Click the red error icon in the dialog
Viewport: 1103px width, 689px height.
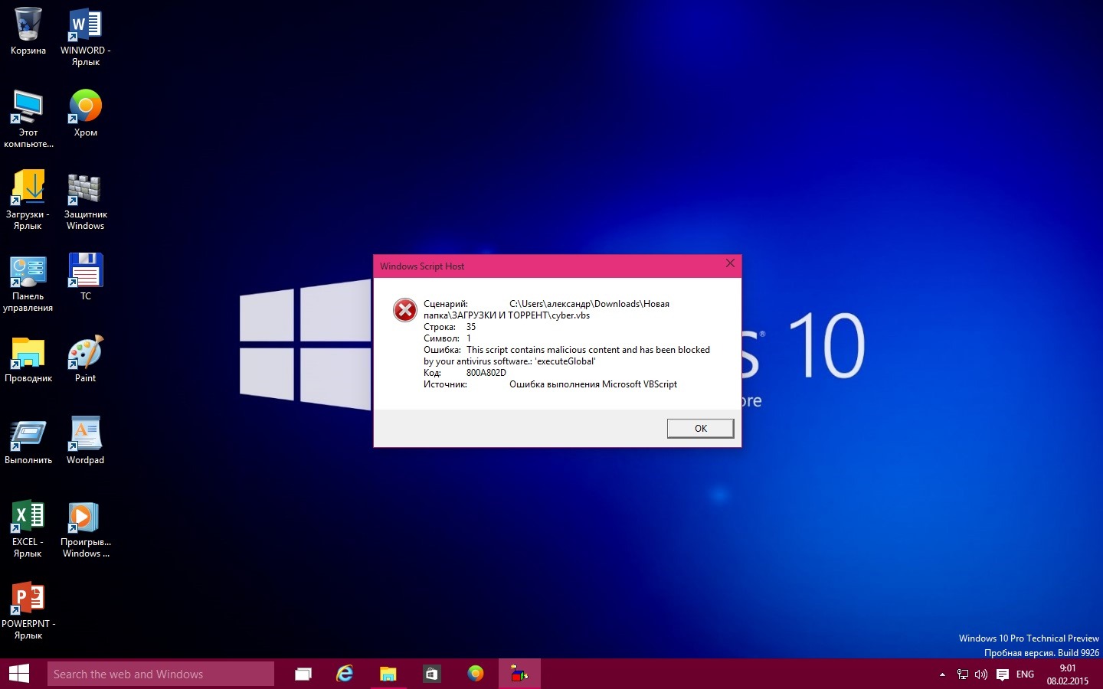(x=404, y=310)
